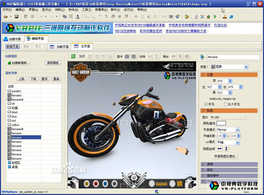
Task: Switch to the 创建对象 tab
Action: point(12,39)
